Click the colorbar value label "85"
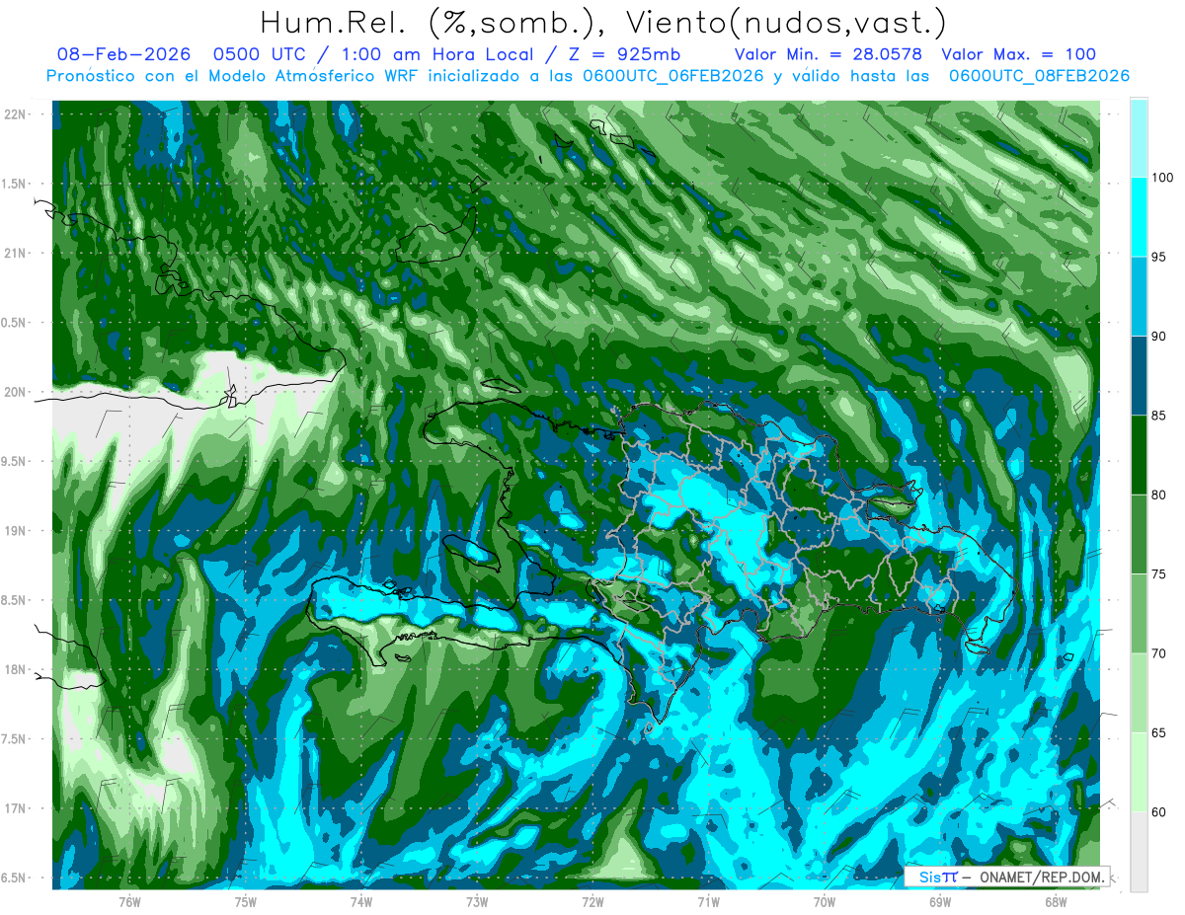This screenshot has height=915, width=1185. point(1159,416)
